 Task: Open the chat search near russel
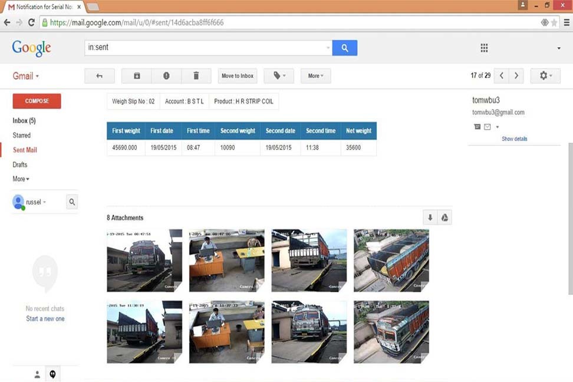tap(71, 202)
